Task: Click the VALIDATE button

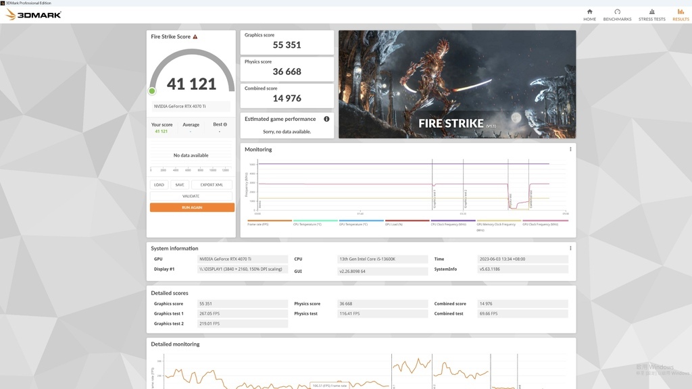Action: coord(191,197)
